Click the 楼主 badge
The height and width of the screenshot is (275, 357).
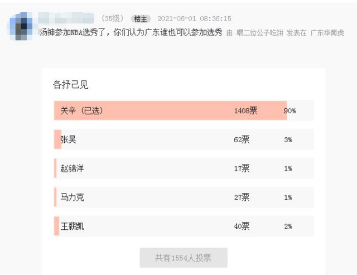pos(141,19)
